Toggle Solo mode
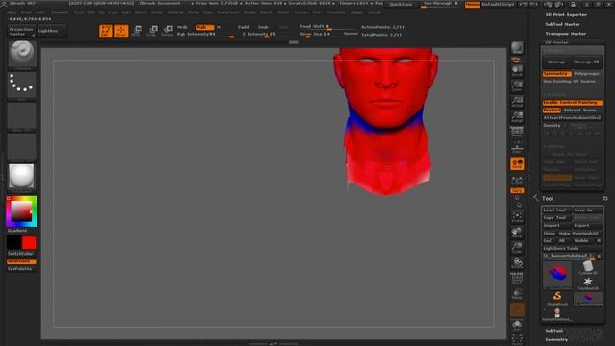Screen dimensions: 615x346 517,324
